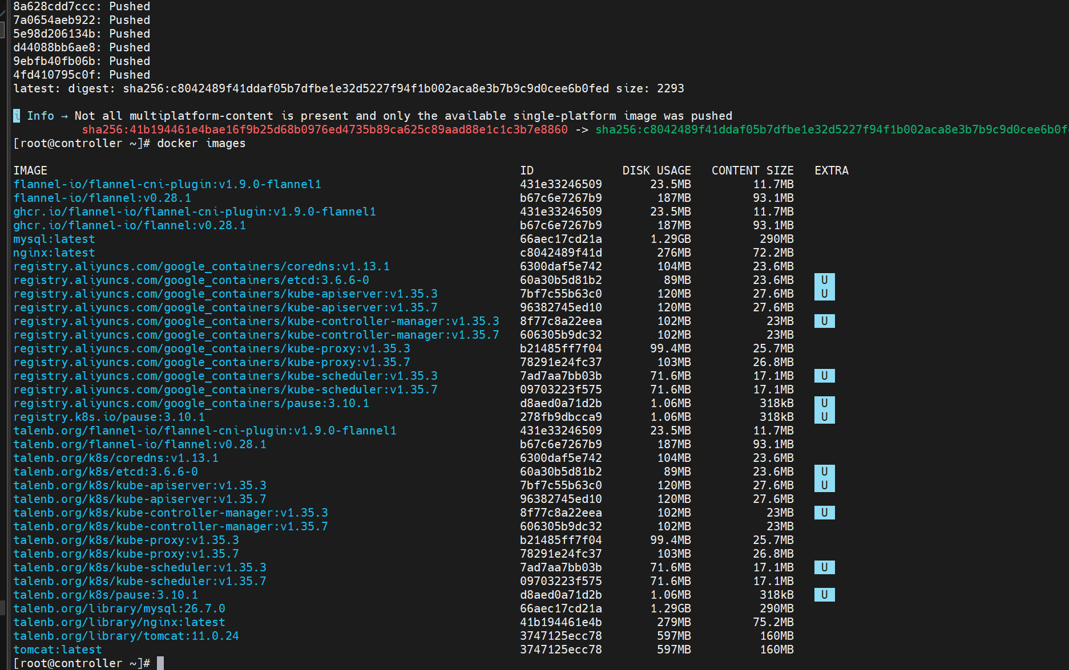This screenshot has height=670, width=1069.
Task: Click the ID column header
Action: tap(527, 170)
